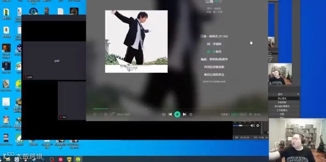Click lyric line 江南 - 林俊杰 (JJ Lin)
Viewport: 326px width, 162px height.
pos(214,37)
